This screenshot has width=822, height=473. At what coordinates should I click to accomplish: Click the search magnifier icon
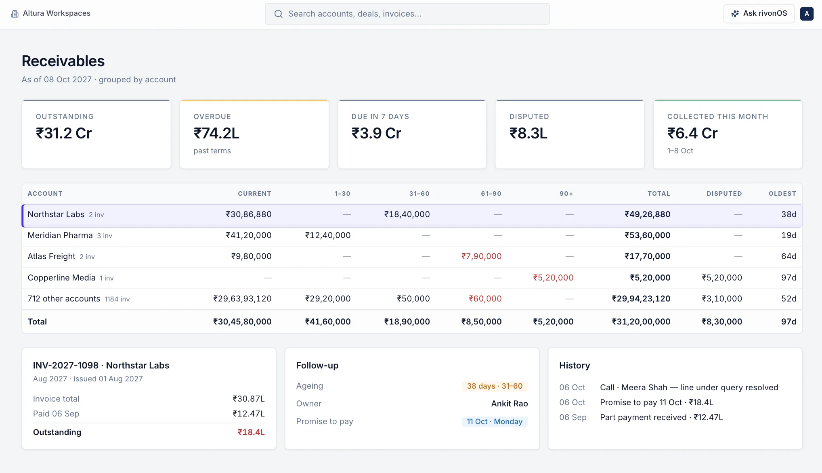point(278,14)
